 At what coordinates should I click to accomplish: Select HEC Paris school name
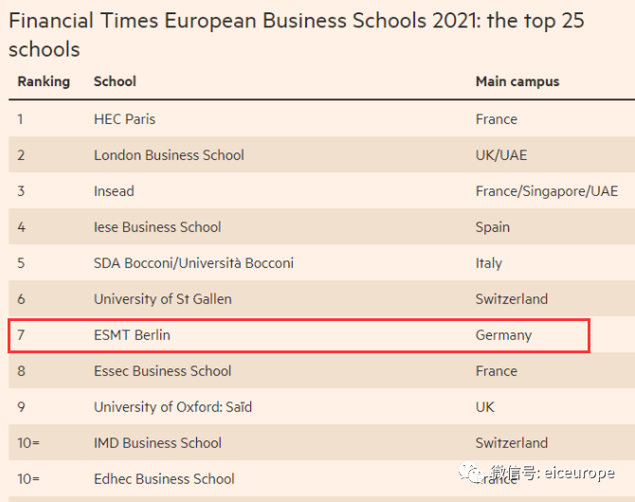(124, 119)
